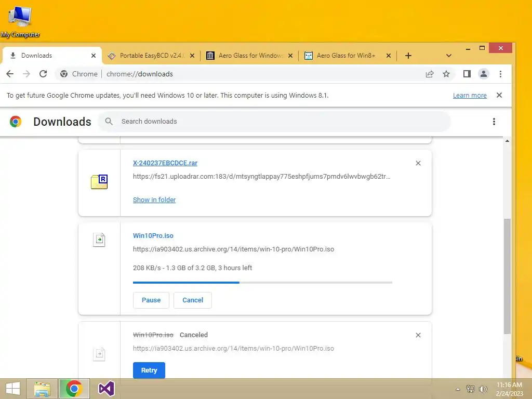Open Learn more about Chrome updates
The height and width of the screenshot is (399, 532).
tap(470, 96)
